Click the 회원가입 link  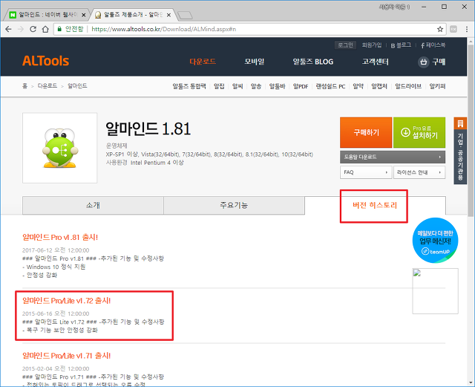[x=372, y=45]
